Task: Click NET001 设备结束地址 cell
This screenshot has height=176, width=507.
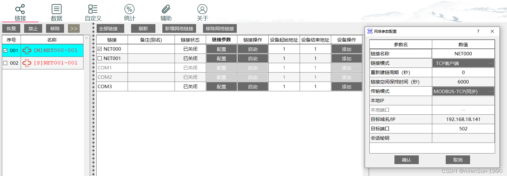Action: click(x=315, y=58)
